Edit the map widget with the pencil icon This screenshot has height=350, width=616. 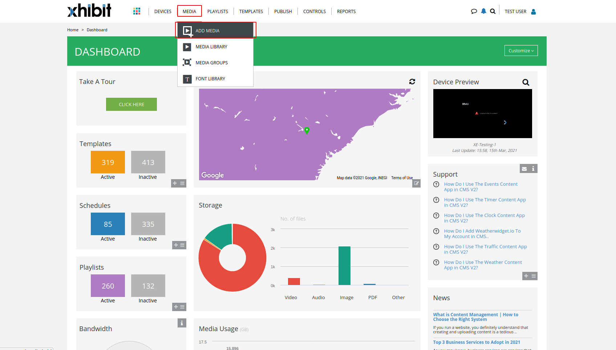(x=416, y=184)
